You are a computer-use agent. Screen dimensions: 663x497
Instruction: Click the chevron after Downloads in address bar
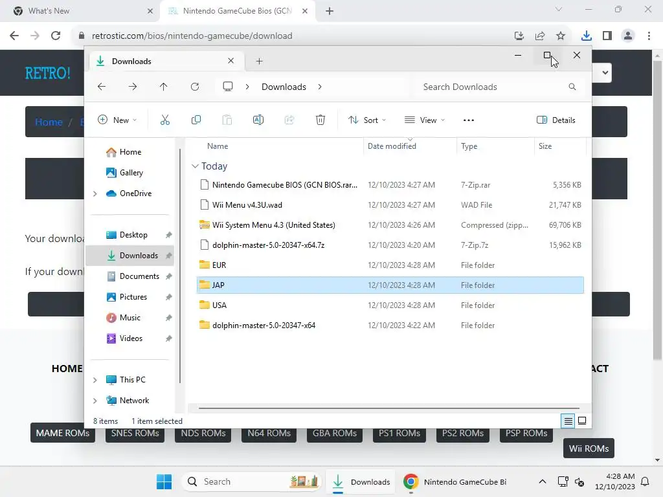320,87
